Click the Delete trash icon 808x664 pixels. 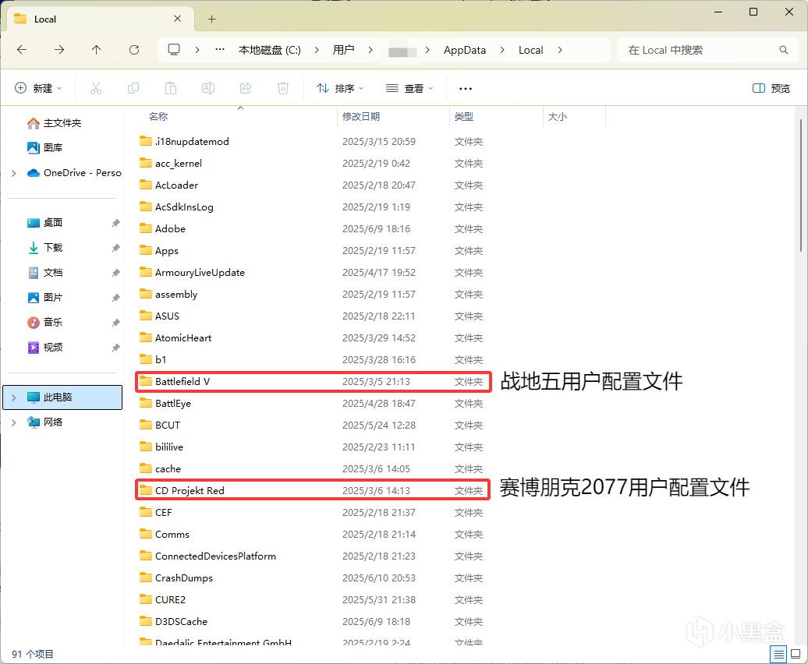coord(283,89)
